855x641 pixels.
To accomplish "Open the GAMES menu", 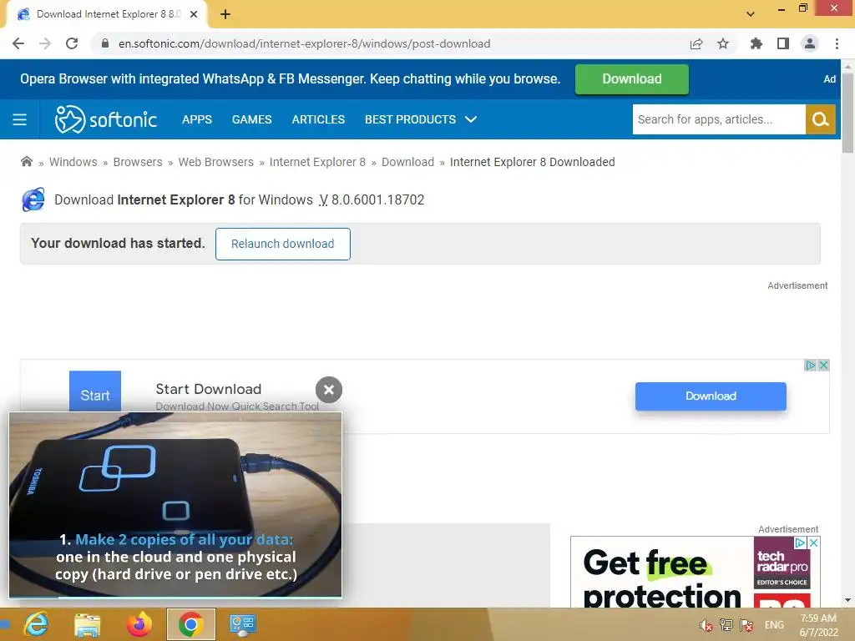I will (x=251, y=119).
